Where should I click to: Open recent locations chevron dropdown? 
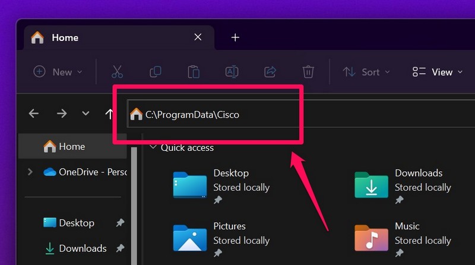click(x=85, y=113)
